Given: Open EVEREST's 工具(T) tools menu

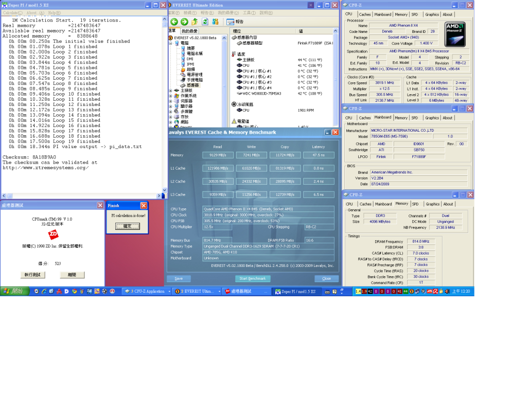Looking at the screenshot, I should [x=249, y=13].
